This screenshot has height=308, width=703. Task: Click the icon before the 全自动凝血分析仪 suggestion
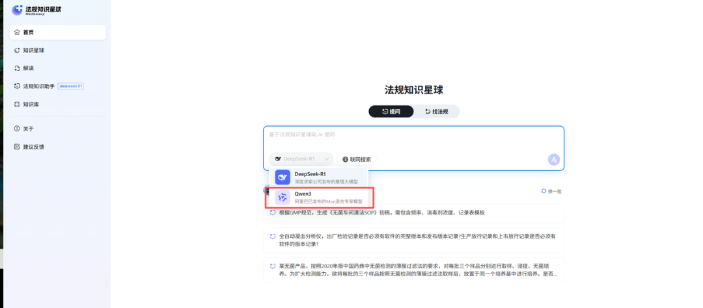(x=272, y=236)
